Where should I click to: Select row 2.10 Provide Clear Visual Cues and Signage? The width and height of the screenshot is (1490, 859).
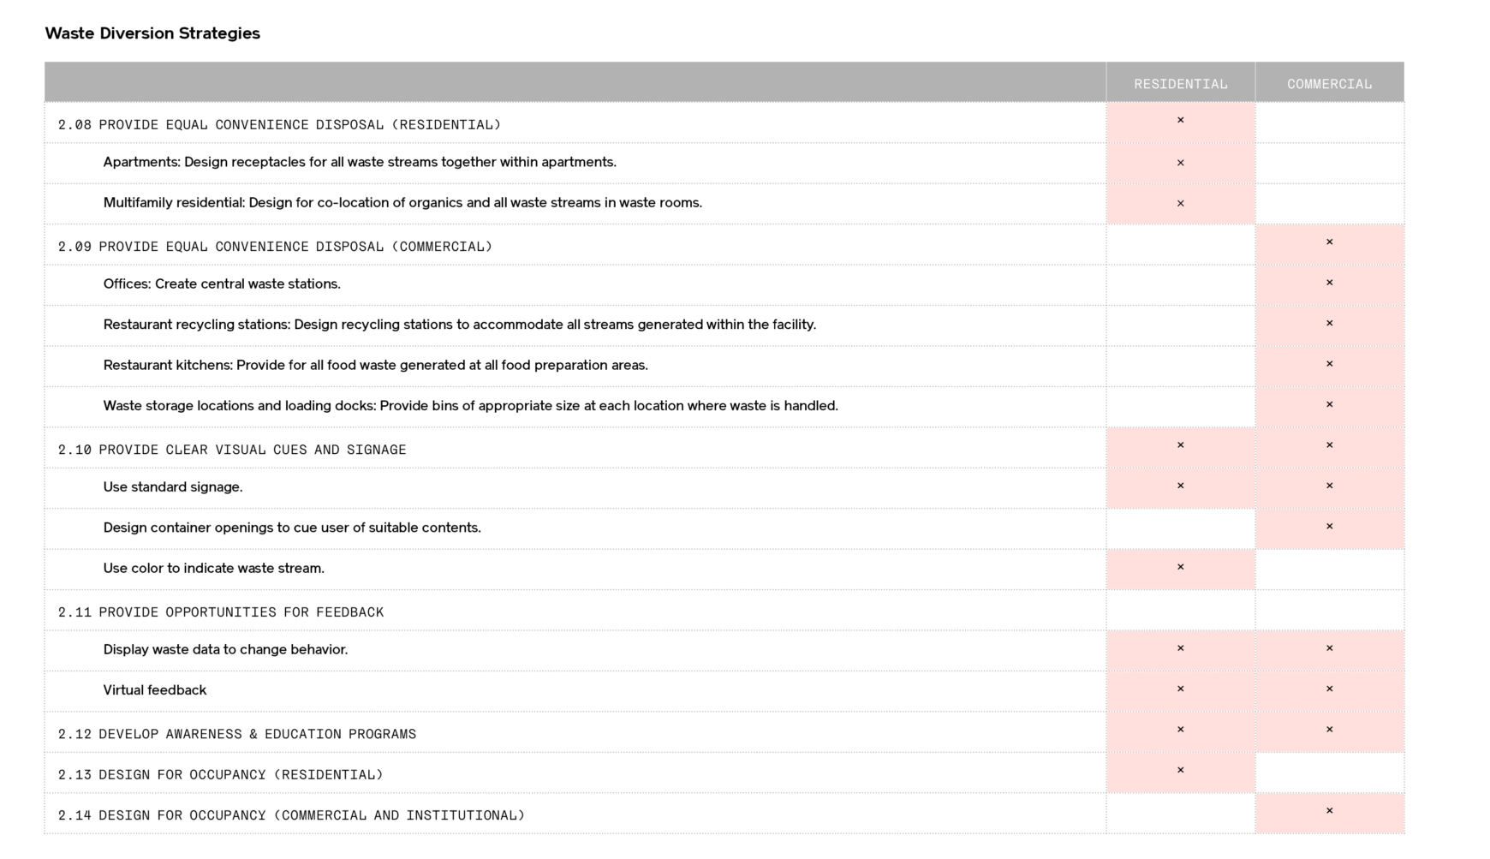(x=724, y=448)
